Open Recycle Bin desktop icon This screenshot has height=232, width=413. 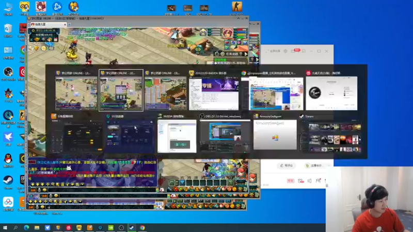[8, 30]
